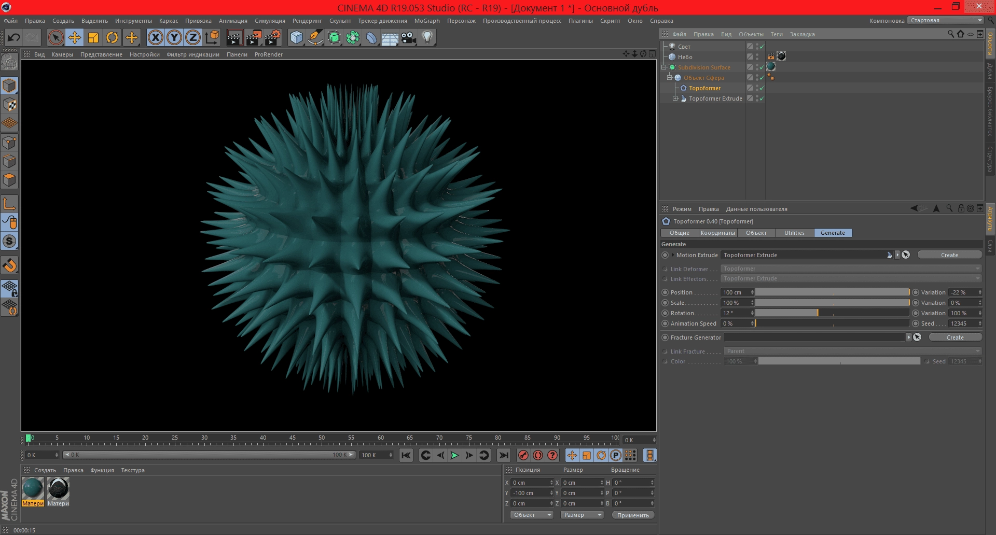Adjust the Rotation slider
This screenshot has width=996, height=535.
click(832, 313)
